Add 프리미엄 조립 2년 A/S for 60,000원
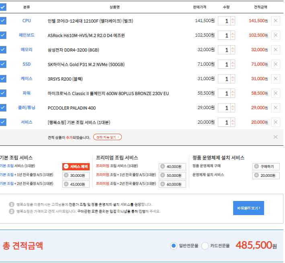 pos(172,184)
